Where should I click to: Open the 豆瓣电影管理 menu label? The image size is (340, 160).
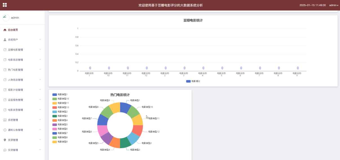pyautogui.click(x=15, y=50)
